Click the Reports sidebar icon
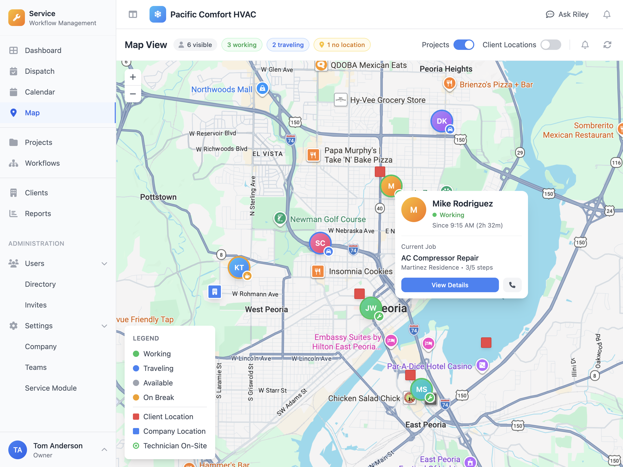The width and height of the screenshot is (623, 467). coord(13,213)
